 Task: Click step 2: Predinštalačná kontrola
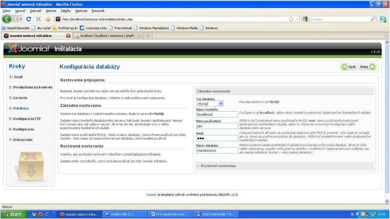pyautogui.click(x=30, y=87)
